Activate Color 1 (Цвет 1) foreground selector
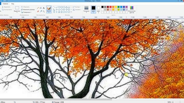184x103 pixels. (93, 9)
